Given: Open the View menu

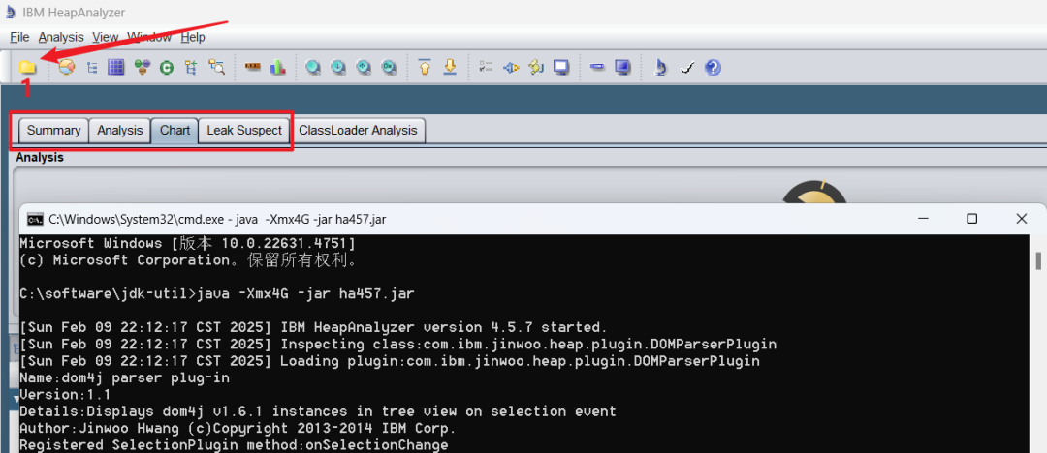Looking at the screenshot, I should (x=105, y=37).
